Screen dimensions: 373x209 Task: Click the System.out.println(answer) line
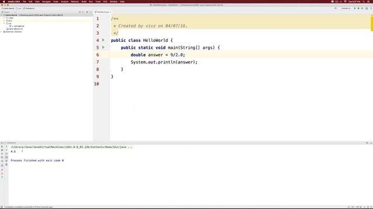coord(164,62)
